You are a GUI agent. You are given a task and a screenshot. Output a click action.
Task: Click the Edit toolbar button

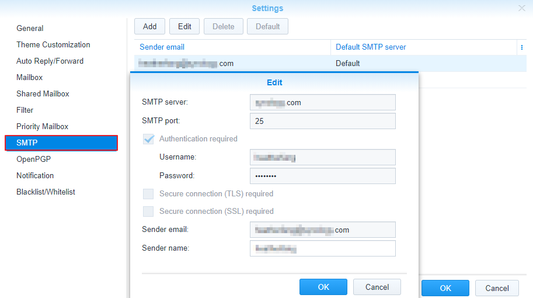[x=184, y=26]
